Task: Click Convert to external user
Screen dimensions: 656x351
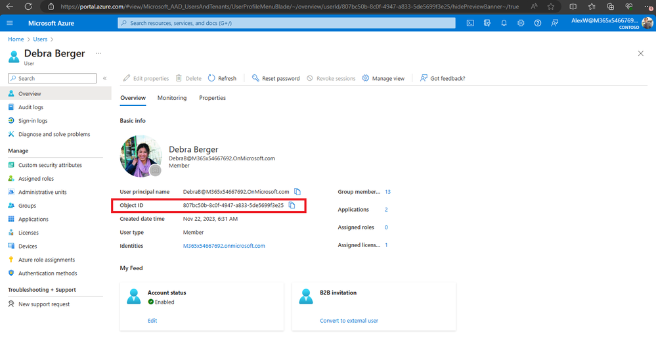Action: (349, 320)
